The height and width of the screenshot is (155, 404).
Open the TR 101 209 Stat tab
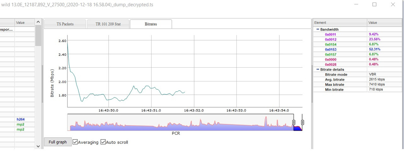[108, 24]
